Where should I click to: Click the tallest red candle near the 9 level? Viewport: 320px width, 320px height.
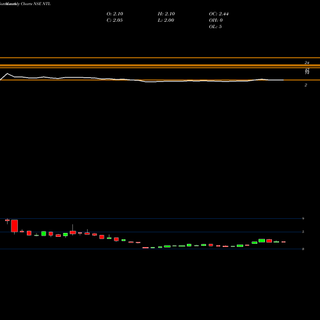click(x=15, y=226)
